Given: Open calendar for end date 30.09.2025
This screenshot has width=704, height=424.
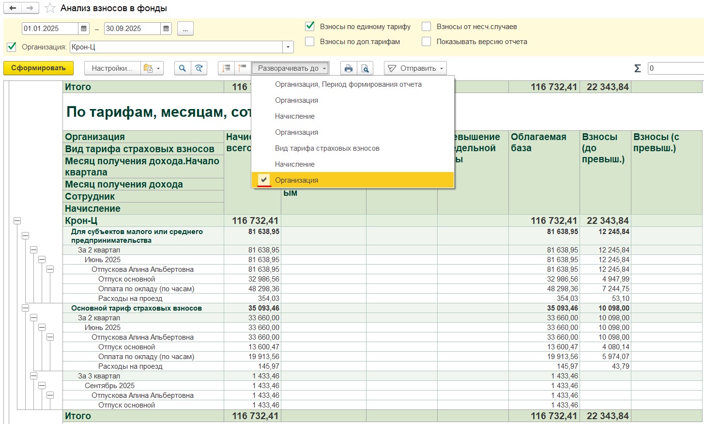Looking at the screenshot, I should 166,29.
